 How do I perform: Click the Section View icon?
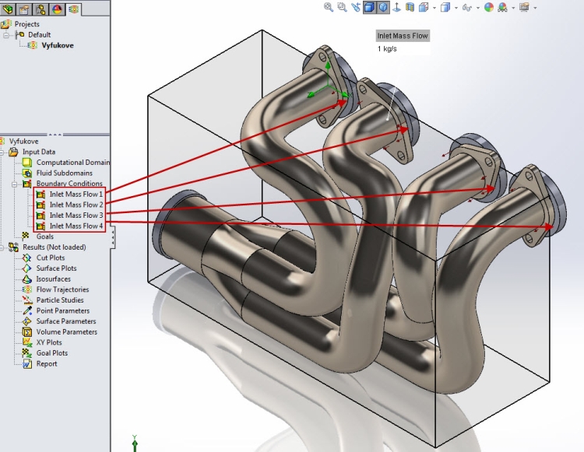[410, 7]
